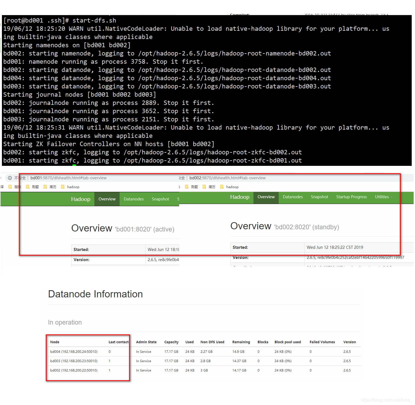Screen dimensions: 415x405
Task: Expand the Utilities dropdown menu
Action: pos(384,197)
